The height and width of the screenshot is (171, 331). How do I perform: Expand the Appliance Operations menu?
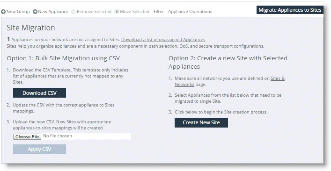[190, 12]
